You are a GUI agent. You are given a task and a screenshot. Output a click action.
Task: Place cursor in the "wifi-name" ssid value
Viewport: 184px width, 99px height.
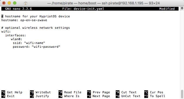tap(35, 43)
